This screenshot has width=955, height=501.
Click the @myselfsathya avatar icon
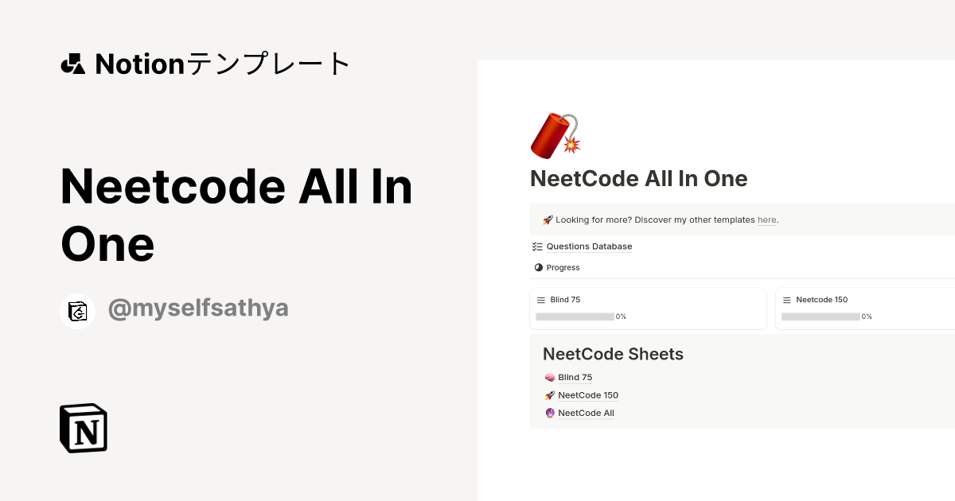[x=77, y=310]
